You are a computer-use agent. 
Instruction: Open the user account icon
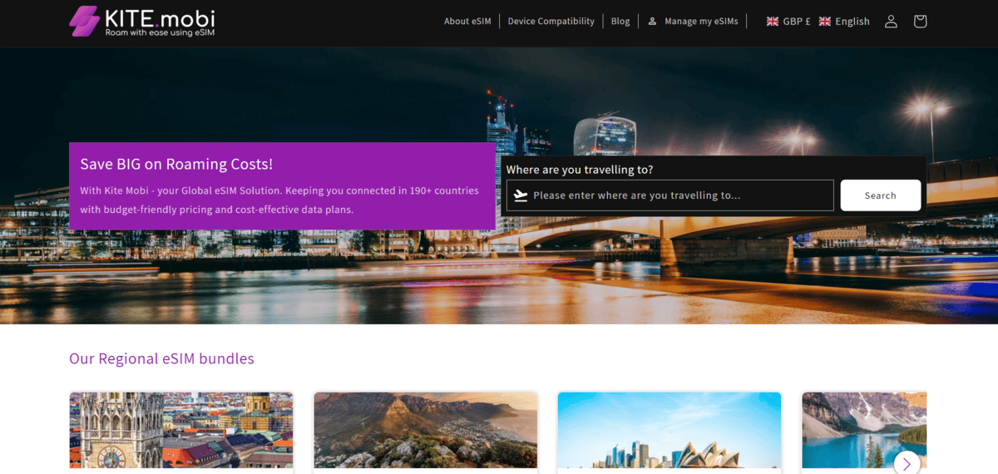pos(891,22)
